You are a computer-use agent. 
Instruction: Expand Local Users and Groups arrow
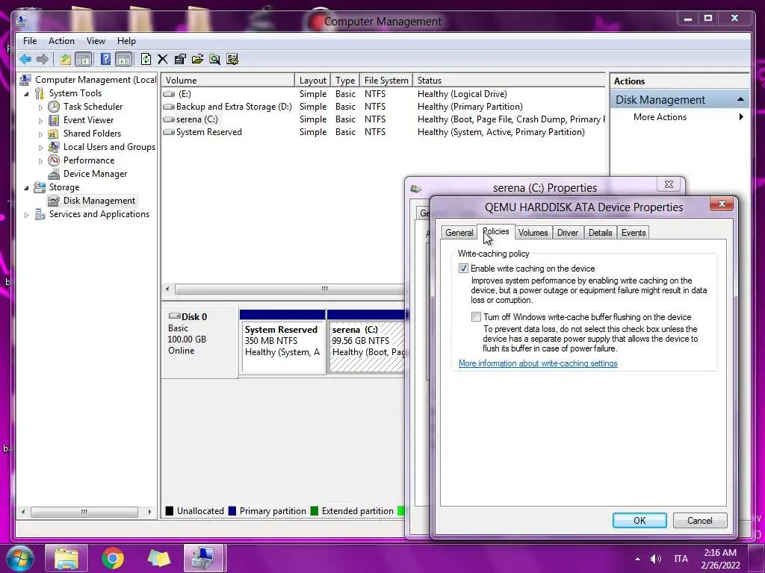point(40,147)
